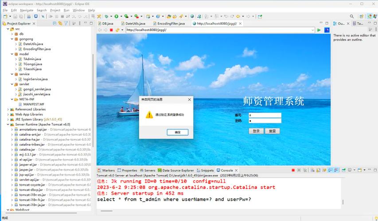Image resolution: width=378 pixels, height=221 pixels.
Task: Click the browser refresh icon
Action: (117, 30)
